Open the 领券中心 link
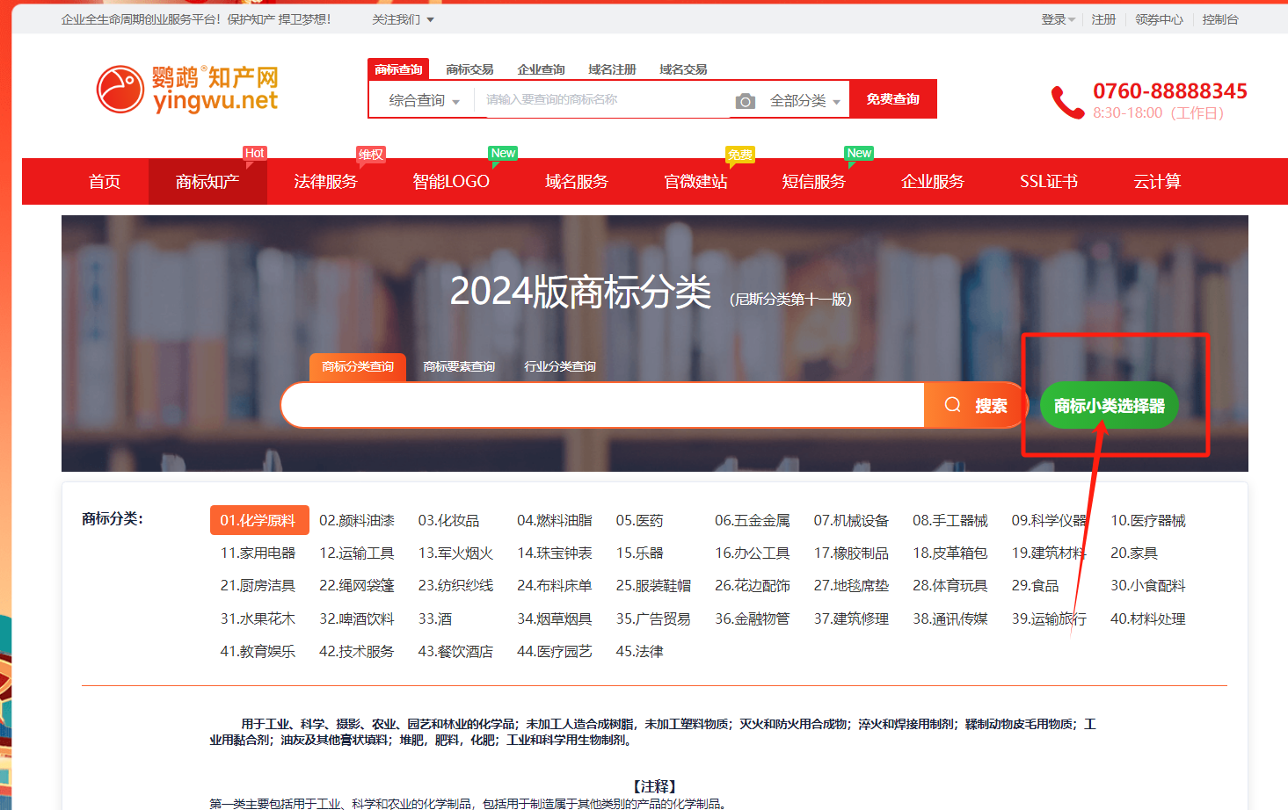This screenshot has width=1288, height=810. click(1159, 19)
